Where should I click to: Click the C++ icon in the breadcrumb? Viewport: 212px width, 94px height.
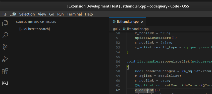[124, 29]
